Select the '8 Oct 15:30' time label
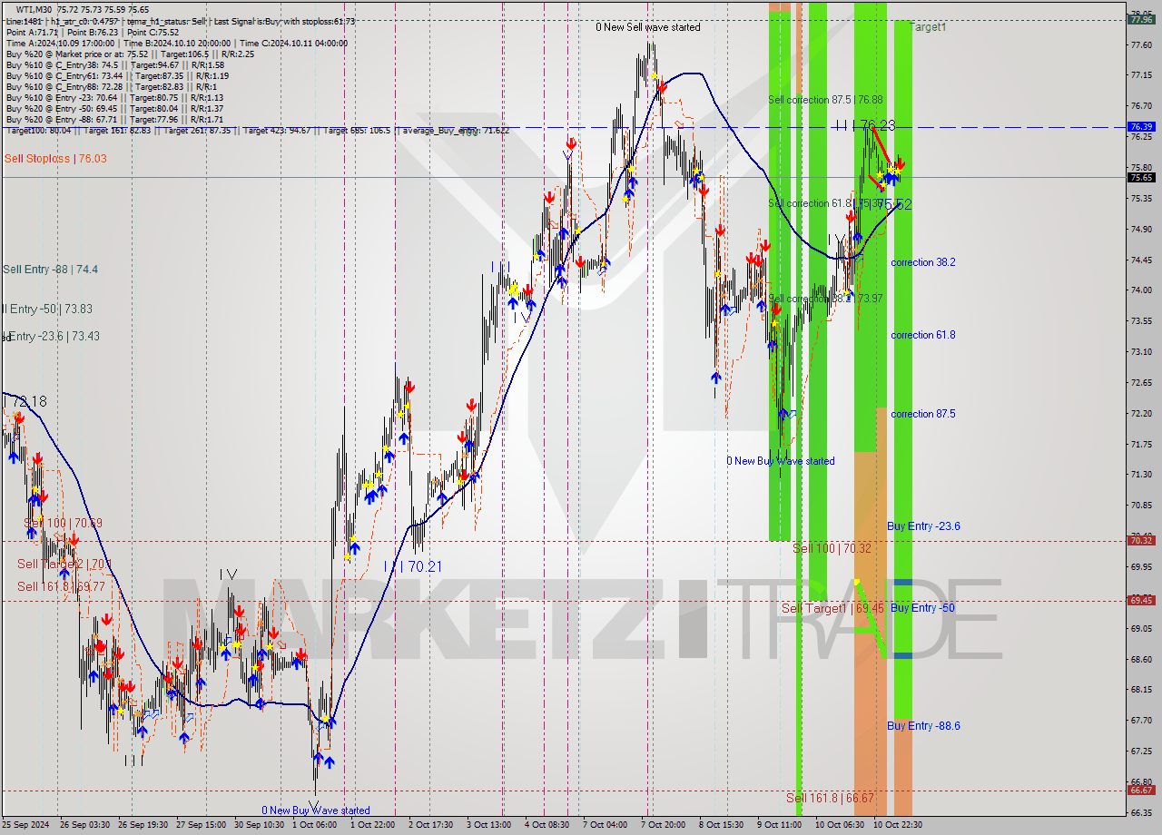Image resolution: width=1162 pixels, height=835 pixels. point(721,825)
